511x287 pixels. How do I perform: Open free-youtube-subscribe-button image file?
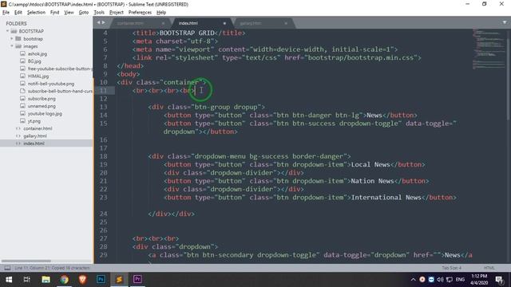(x=60, y=69)
